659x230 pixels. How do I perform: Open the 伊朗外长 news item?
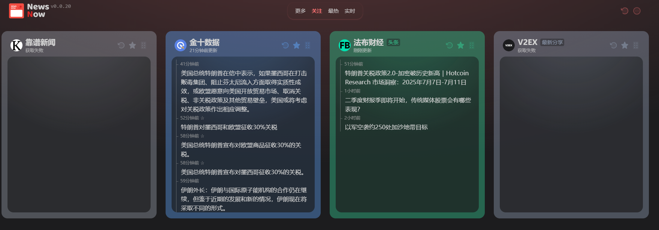pos(244,199)
